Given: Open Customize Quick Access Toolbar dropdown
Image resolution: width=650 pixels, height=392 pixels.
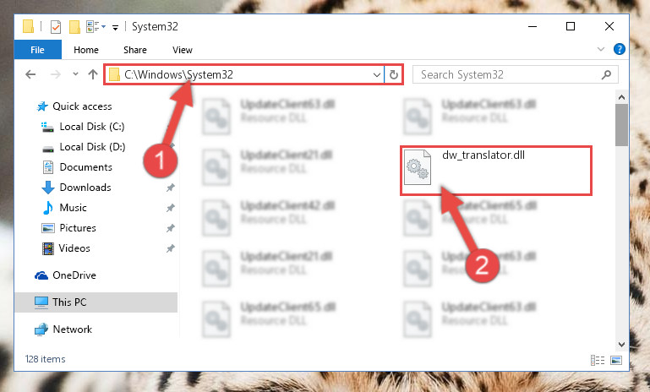Looking at the screenshot, I should click(115, 28).
